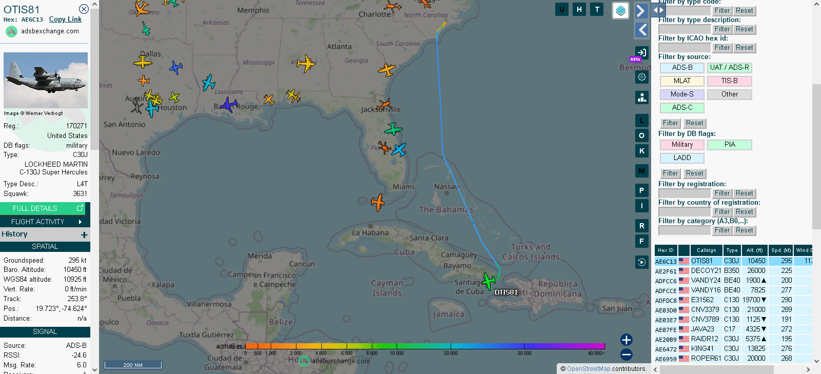Click Reset button below DB flags

pyautogui.click(x=694, y=173)
